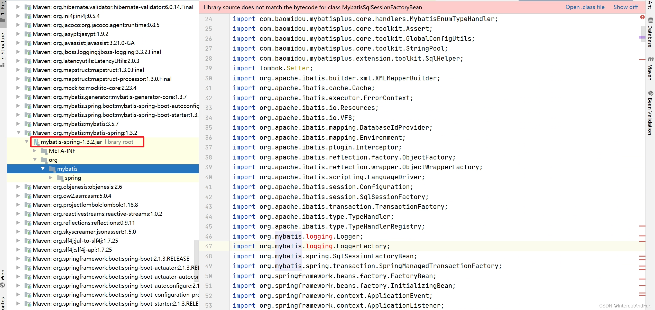Select the Maven: reactive-streams:1.0.2 row

pyautogui.click(x=103, y=214)
